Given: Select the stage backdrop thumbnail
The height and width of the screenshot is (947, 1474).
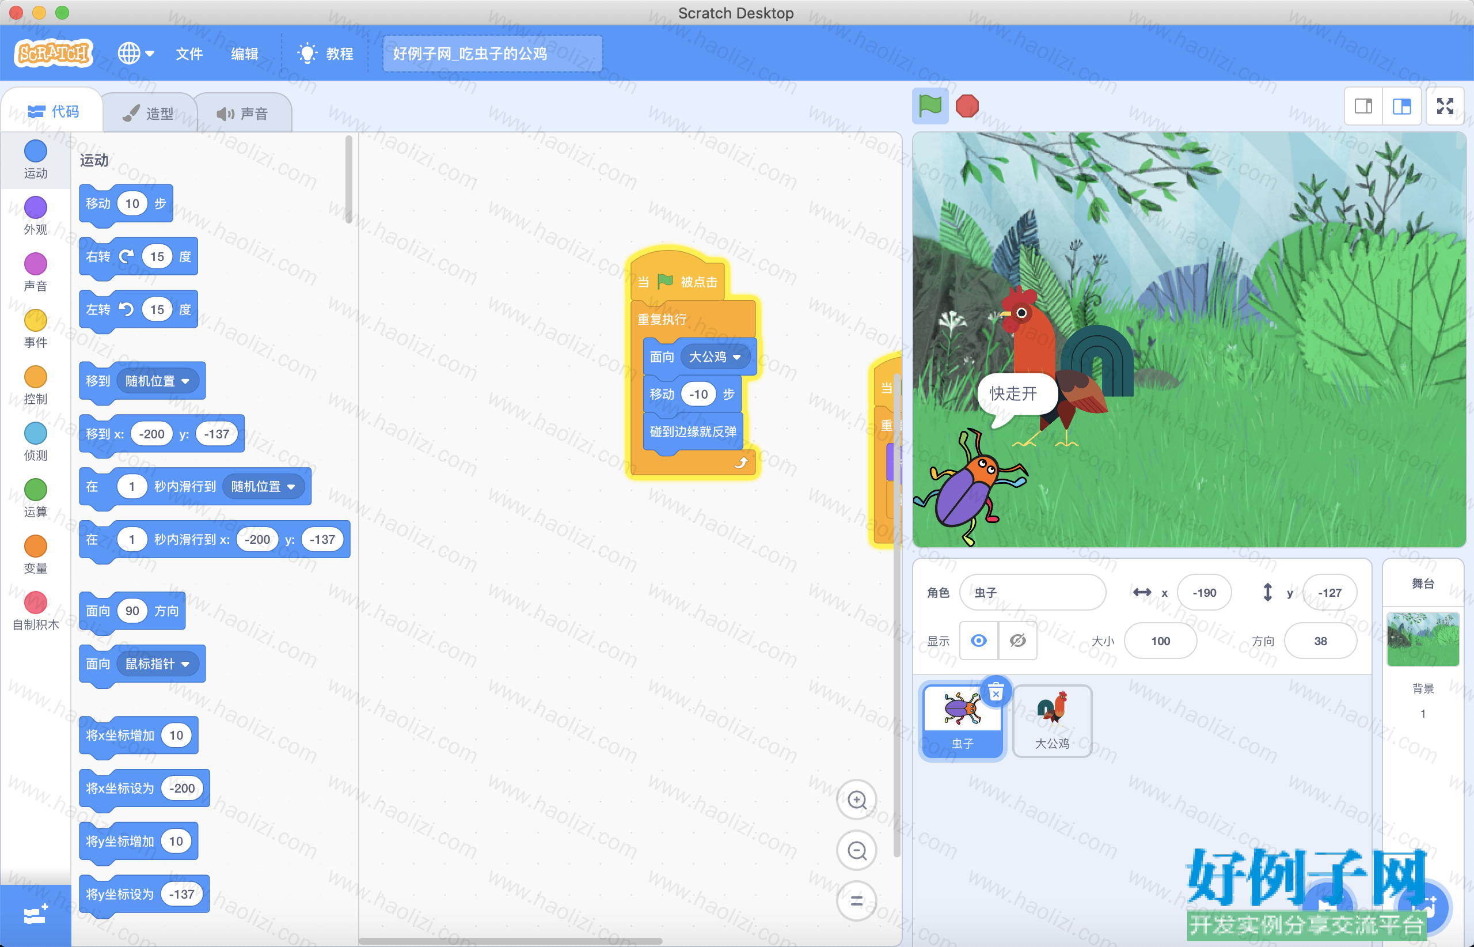Looking at the screenshot, I should pyautogui.click(x=1423, y=639).
